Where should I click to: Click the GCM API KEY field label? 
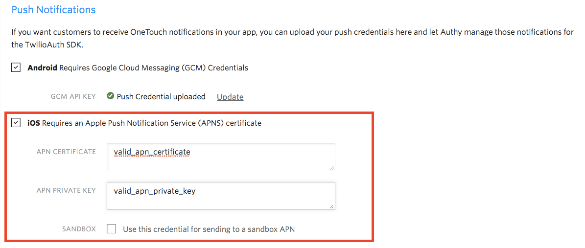pos(73,96)
